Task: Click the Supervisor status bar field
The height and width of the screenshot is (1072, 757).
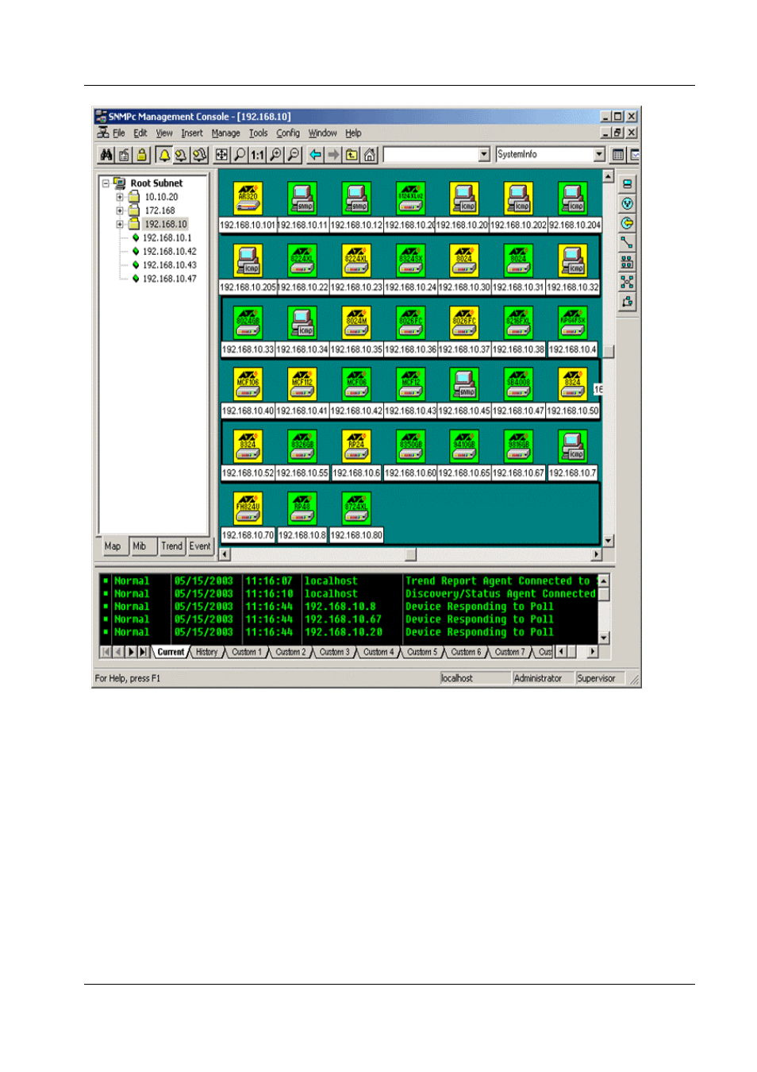Action: (600, 678)
